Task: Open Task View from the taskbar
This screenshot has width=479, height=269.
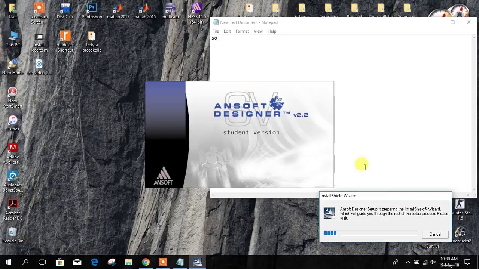Action: click(x=42, y=262)
